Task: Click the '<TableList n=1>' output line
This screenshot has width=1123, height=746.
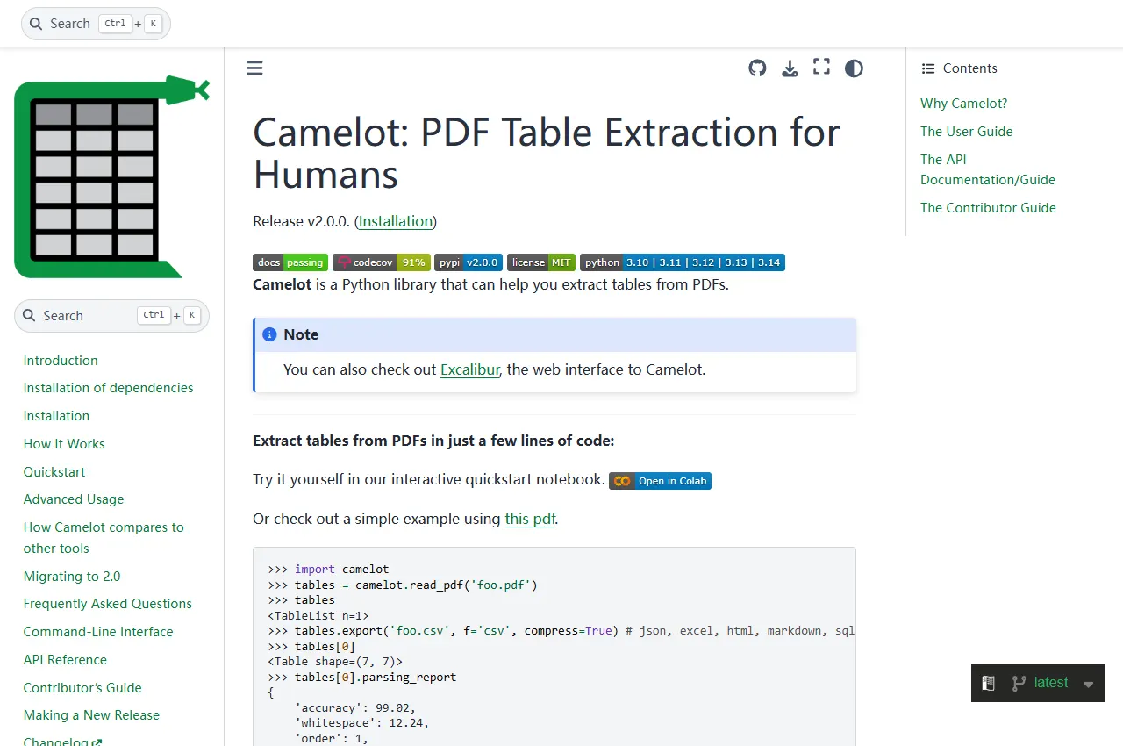Action: click(318, 615)
